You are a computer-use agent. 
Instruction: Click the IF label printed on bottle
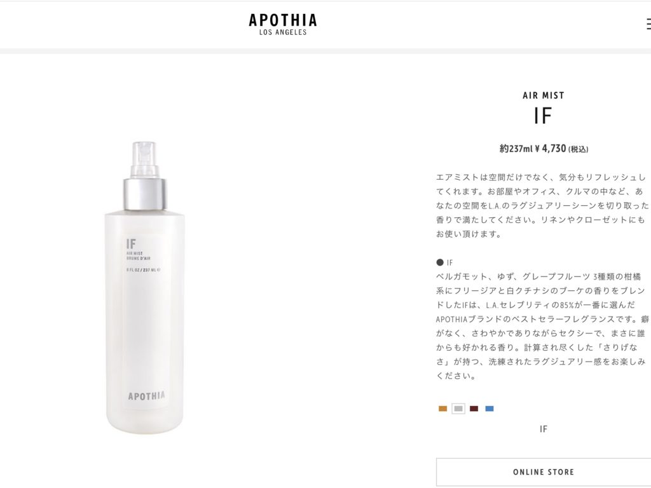pos(131,243)
